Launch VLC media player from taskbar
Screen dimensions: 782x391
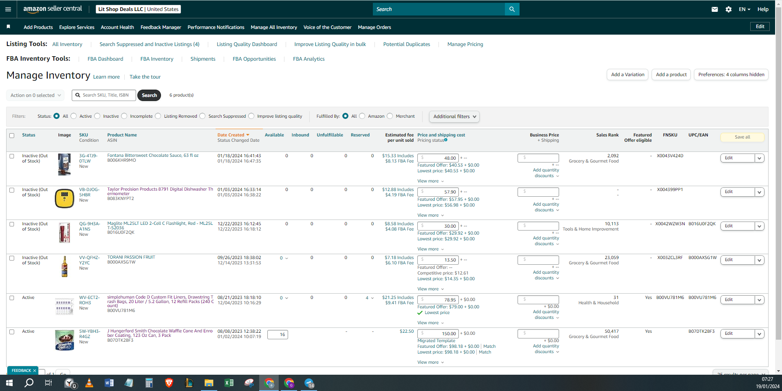click(x=89, y=383)
